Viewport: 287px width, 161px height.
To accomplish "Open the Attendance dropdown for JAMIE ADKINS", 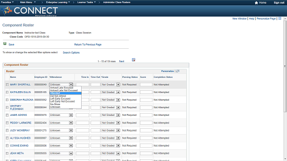I will coord(61,115).
